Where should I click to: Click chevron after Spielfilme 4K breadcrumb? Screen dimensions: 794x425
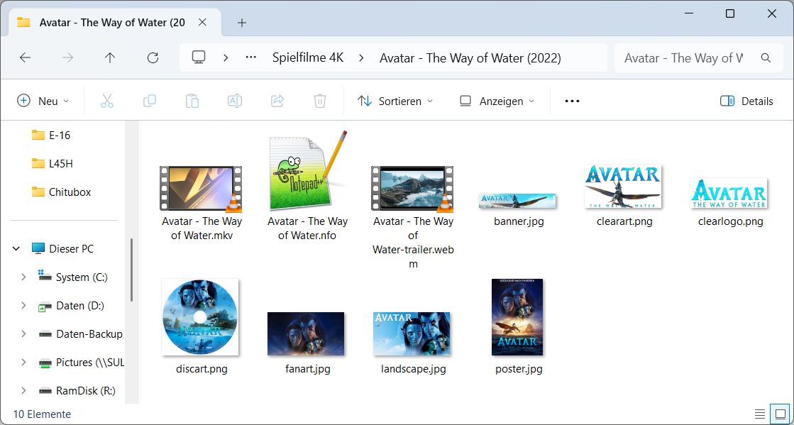[361, 57]
